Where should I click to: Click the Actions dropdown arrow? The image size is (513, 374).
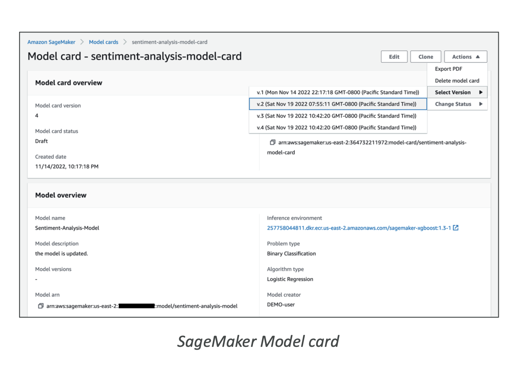click(x=478, y=57)
